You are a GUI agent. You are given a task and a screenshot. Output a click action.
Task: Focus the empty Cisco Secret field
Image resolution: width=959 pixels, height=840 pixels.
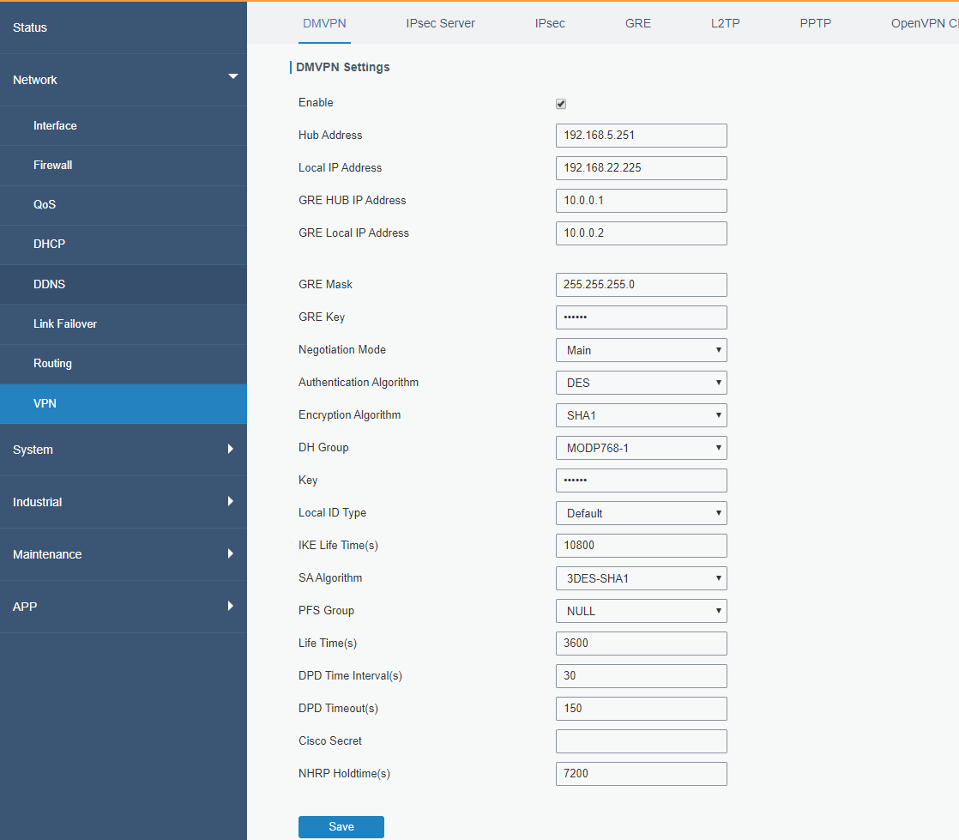tap(641, 741)
